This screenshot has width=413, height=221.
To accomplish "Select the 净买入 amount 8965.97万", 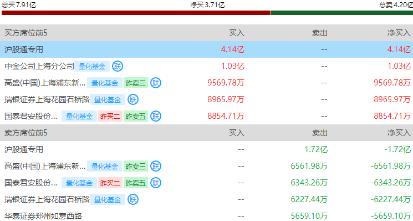I will pyautogui.click(x=392, y=99).
